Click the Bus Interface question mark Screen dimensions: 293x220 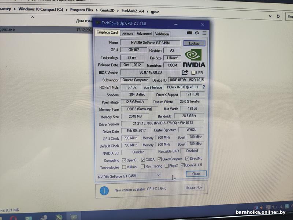coord(204,87)
